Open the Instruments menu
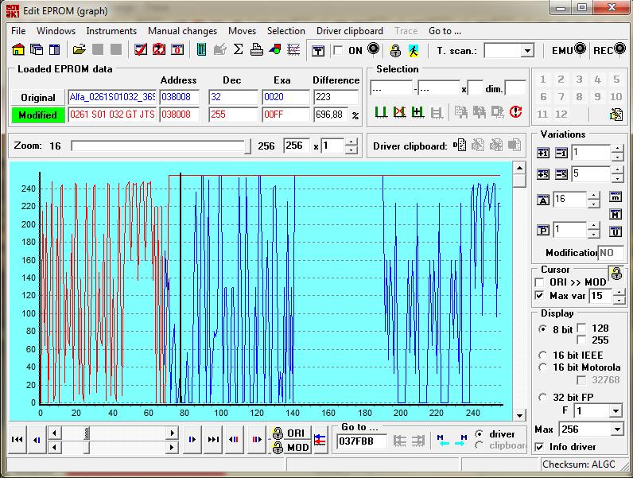This screenshot has width=633, height=478. tap(111, 31)
